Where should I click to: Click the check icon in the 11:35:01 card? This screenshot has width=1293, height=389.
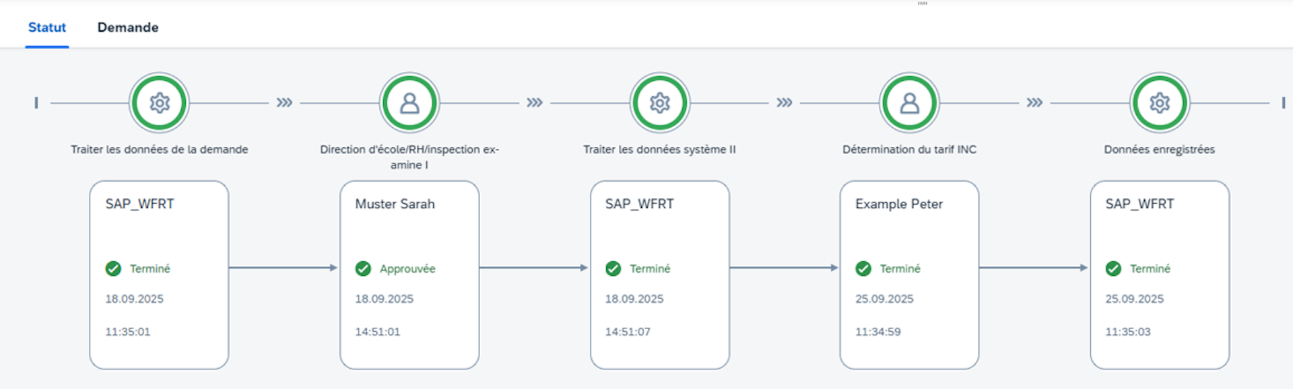click(113, 269)
